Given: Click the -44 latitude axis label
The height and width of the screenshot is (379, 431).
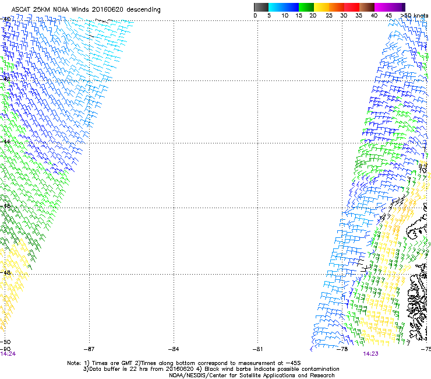Looking at the screenshot, I should coord(5,142).
